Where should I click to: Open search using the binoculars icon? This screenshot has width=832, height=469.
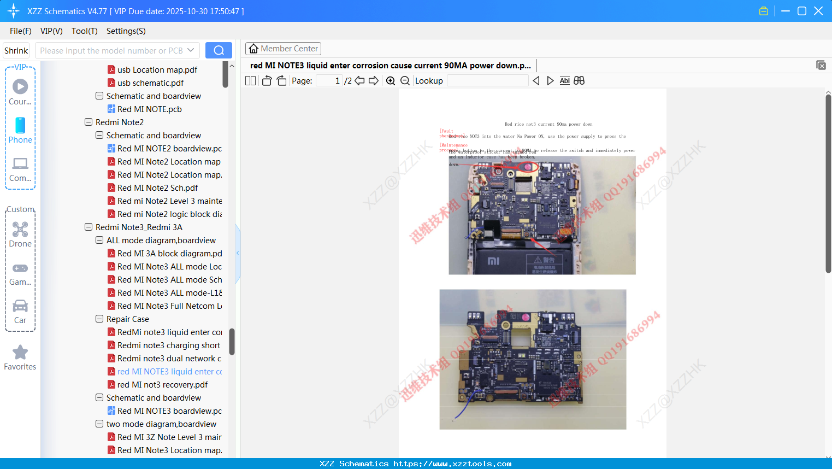[x=579, y=80]
